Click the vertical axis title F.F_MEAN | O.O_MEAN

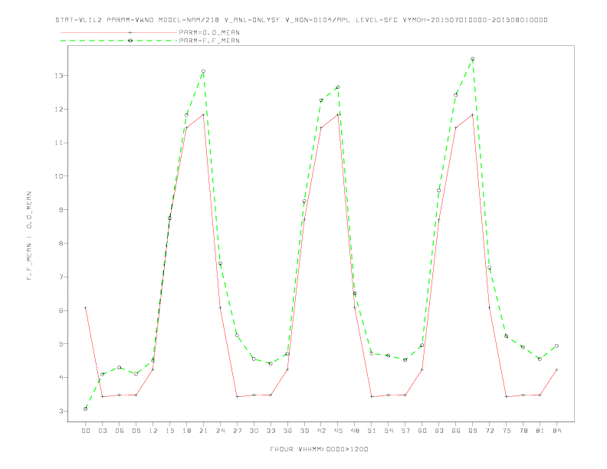coord(29,236)
